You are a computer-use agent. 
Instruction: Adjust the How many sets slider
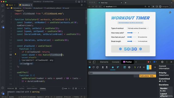[x=132, y=33]
